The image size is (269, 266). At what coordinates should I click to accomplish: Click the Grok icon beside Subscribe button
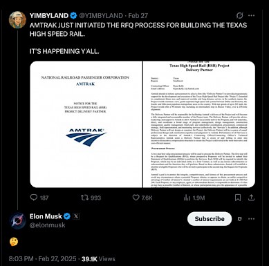240,219
